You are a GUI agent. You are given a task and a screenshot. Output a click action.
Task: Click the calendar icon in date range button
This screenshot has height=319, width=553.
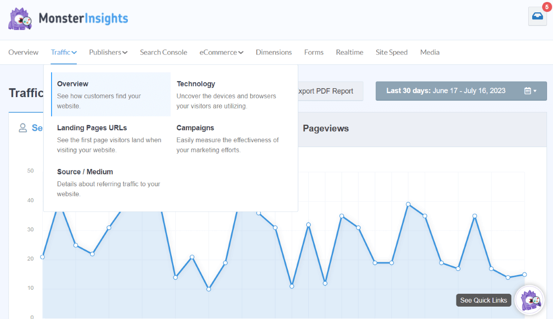coord(528,91)
